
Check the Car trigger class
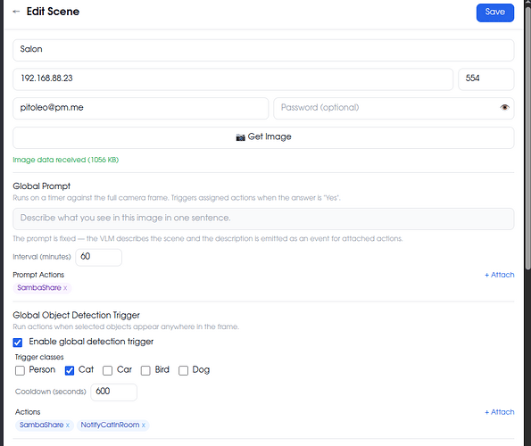pyautogui.click(x=107, y=370)
